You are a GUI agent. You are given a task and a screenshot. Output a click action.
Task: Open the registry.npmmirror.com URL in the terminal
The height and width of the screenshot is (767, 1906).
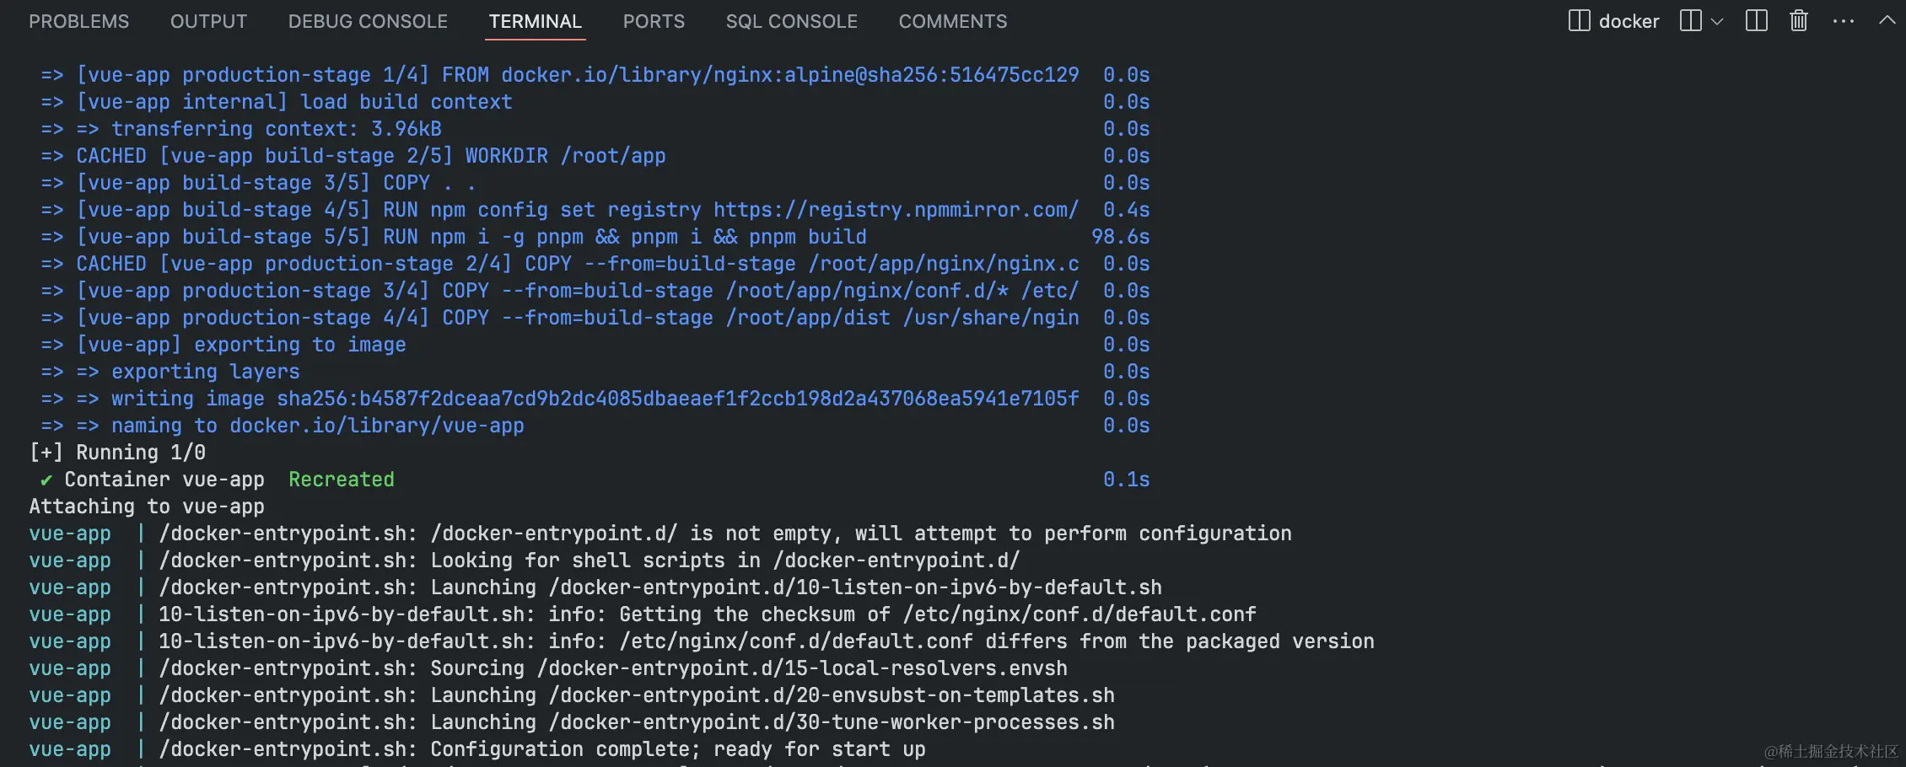coord(896,210)
